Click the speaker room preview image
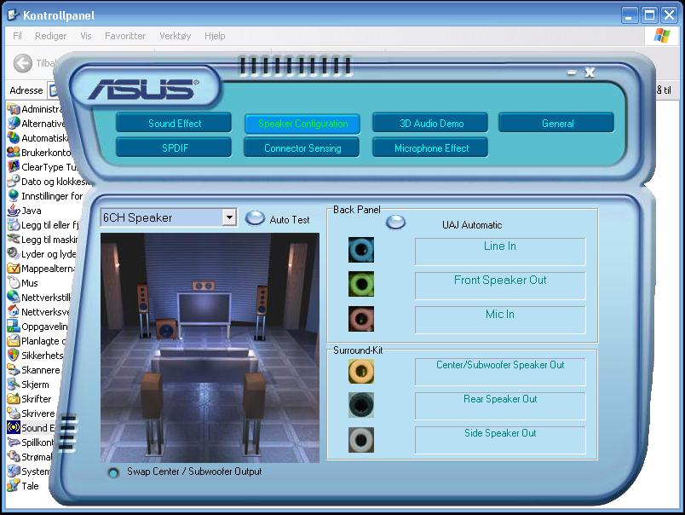 click(x=210, y=348)
